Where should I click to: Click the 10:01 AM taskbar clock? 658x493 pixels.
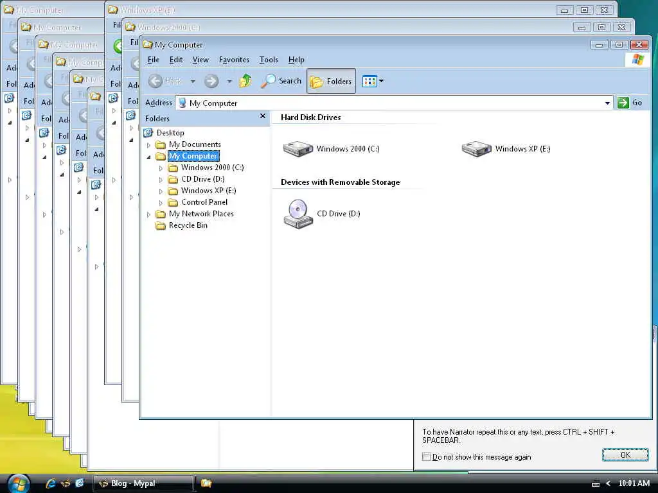point(634,483)
